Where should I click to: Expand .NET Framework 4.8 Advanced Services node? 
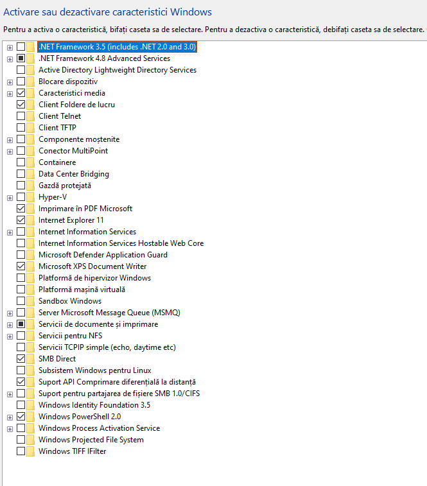point(10,59)
